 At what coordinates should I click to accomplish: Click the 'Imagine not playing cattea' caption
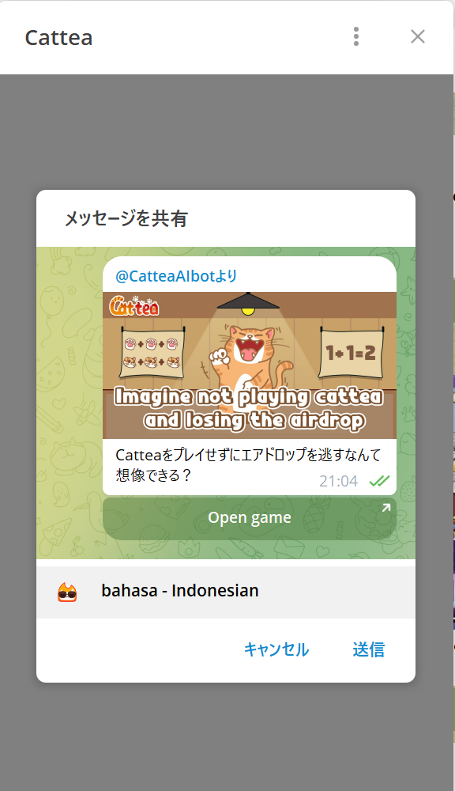248,409
